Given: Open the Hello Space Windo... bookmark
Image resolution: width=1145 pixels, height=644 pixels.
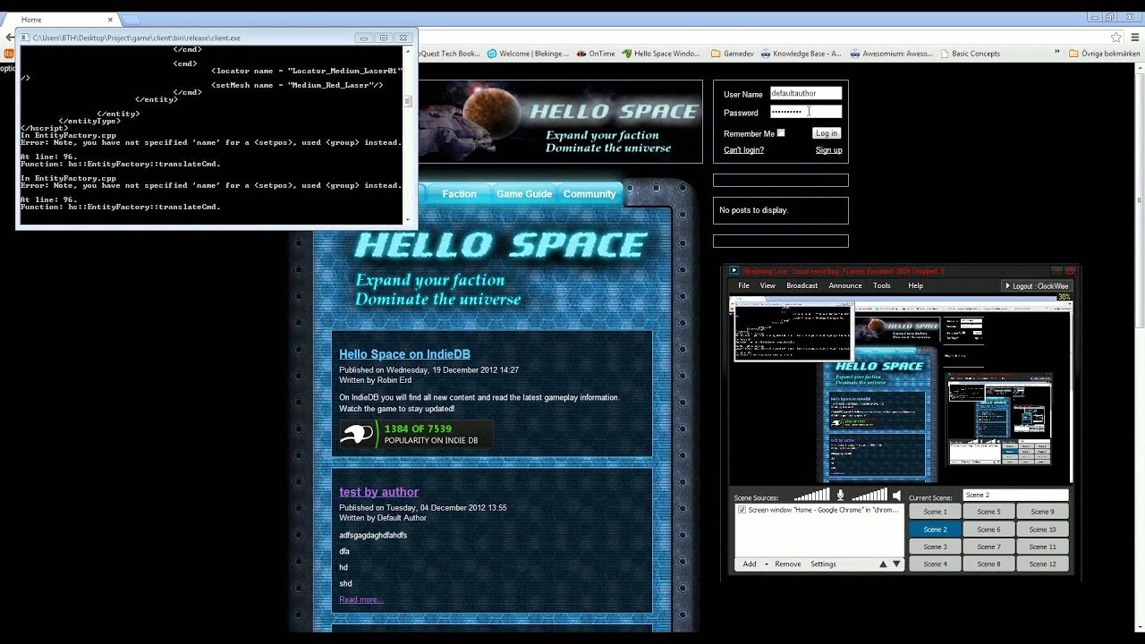Looking at the screenshot, I should tap(661, 54).
